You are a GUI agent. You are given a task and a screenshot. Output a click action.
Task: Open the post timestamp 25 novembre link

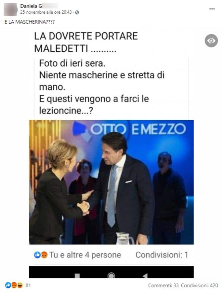point(46,12)
